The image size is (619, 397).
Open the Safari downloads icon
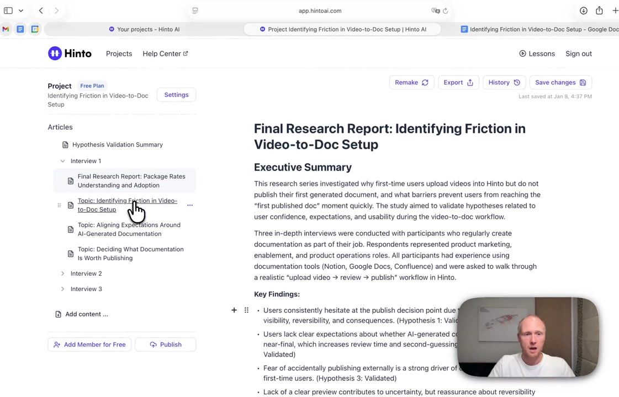[584, 10]
